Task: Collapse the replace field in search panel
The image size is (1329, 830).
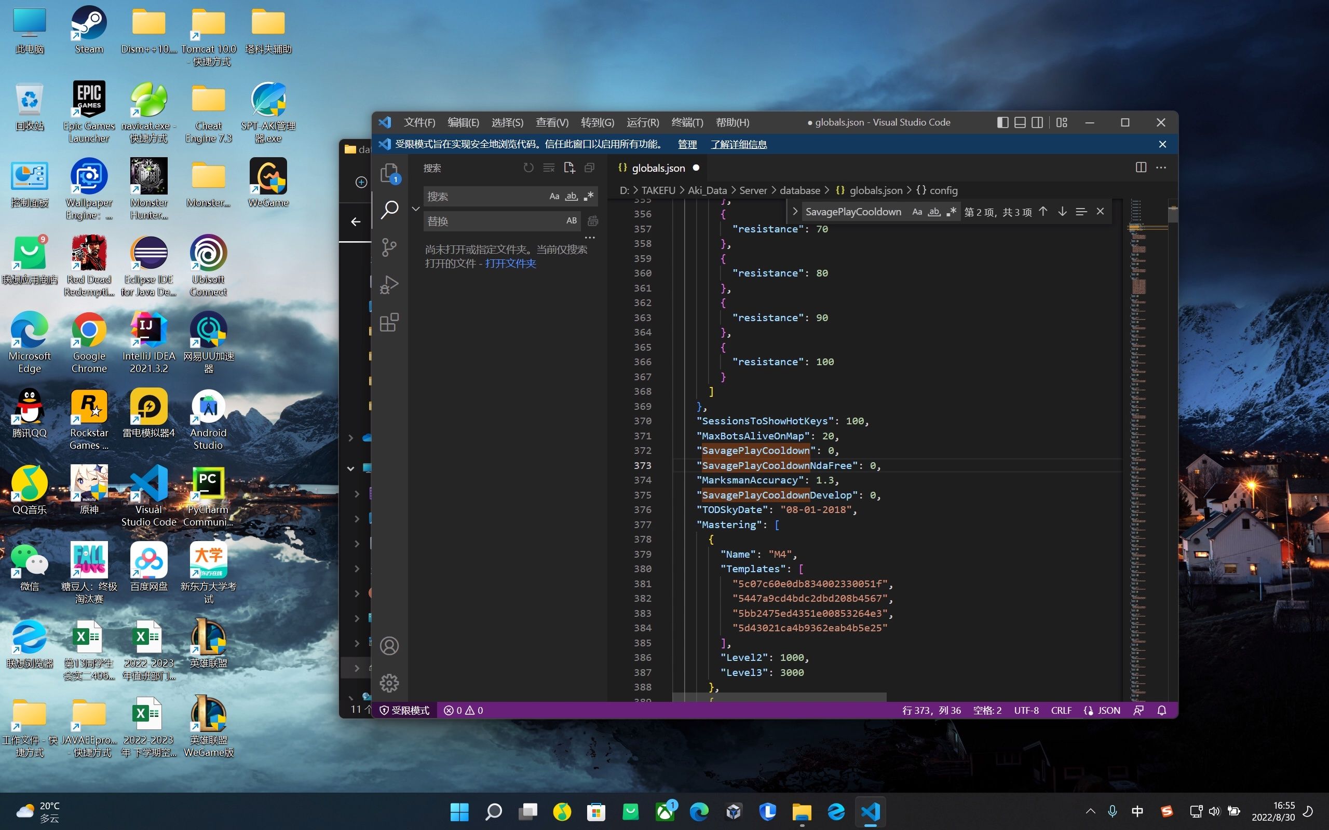Action: (416, 209)
